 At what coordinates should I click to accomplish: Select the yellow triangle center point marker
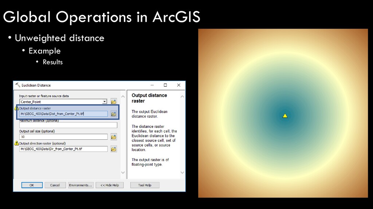tap(285, 116)
